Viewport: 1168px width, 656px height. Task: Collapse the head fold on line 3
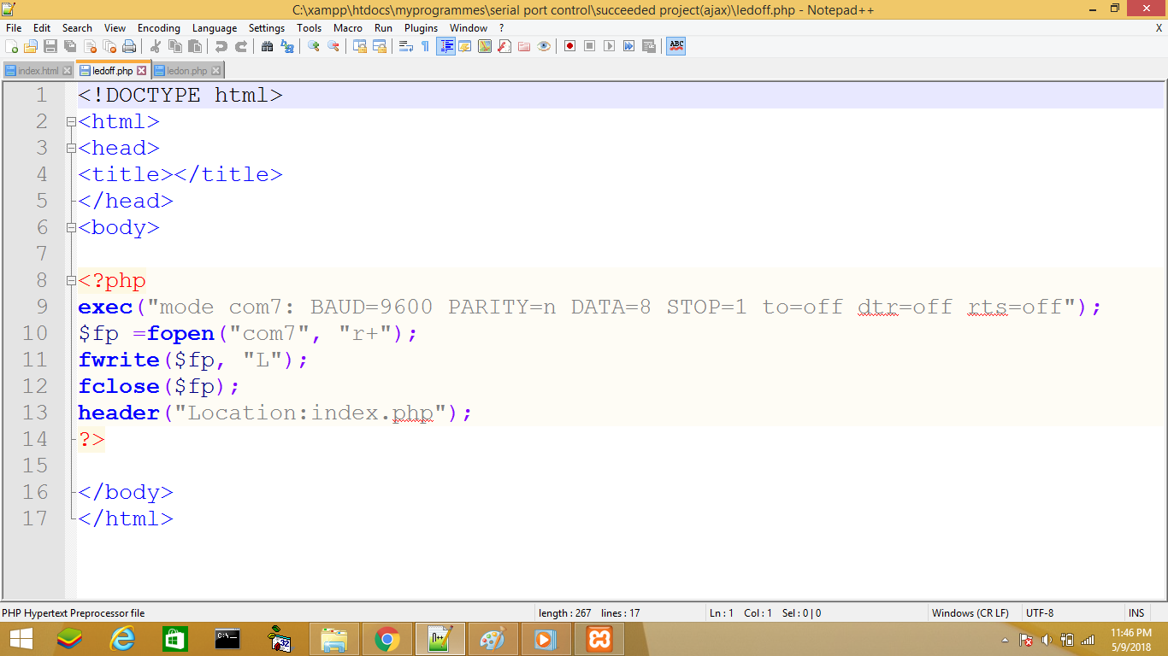pos(71,149)
